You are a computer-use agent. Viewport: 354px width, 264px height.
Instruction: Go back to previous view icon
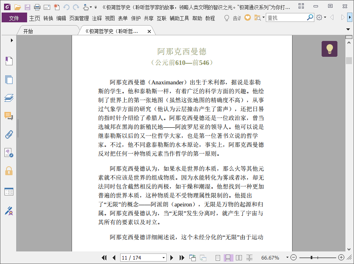tap(193, 258)
